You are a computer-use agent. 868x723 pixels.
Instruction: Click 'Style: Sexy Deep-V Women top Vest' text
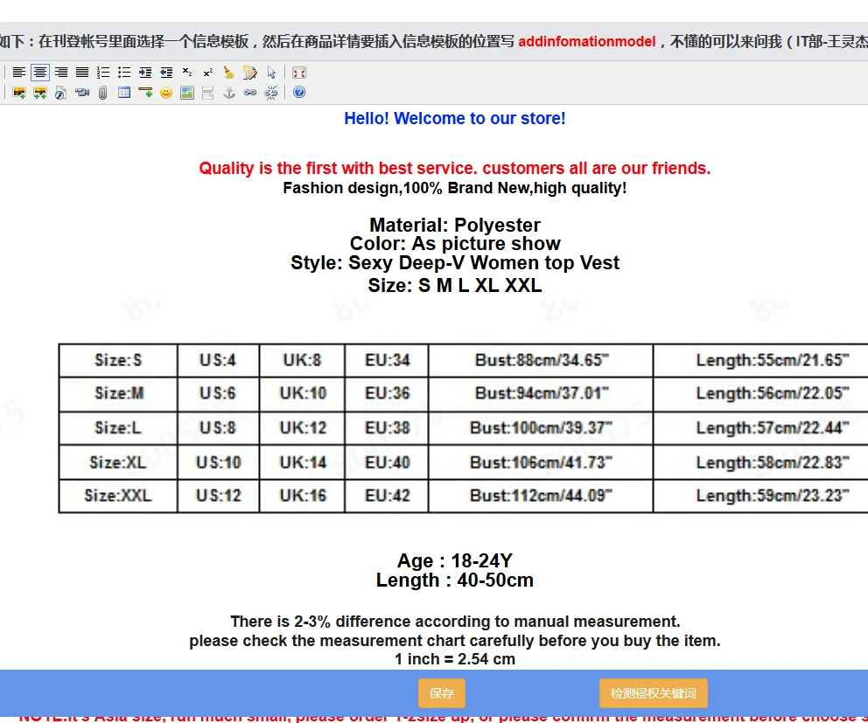pos(455,262)
